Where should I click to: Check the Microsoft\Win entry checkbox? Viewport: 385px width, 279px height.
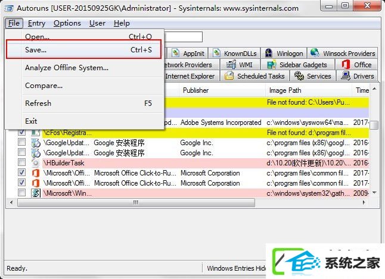21,193
